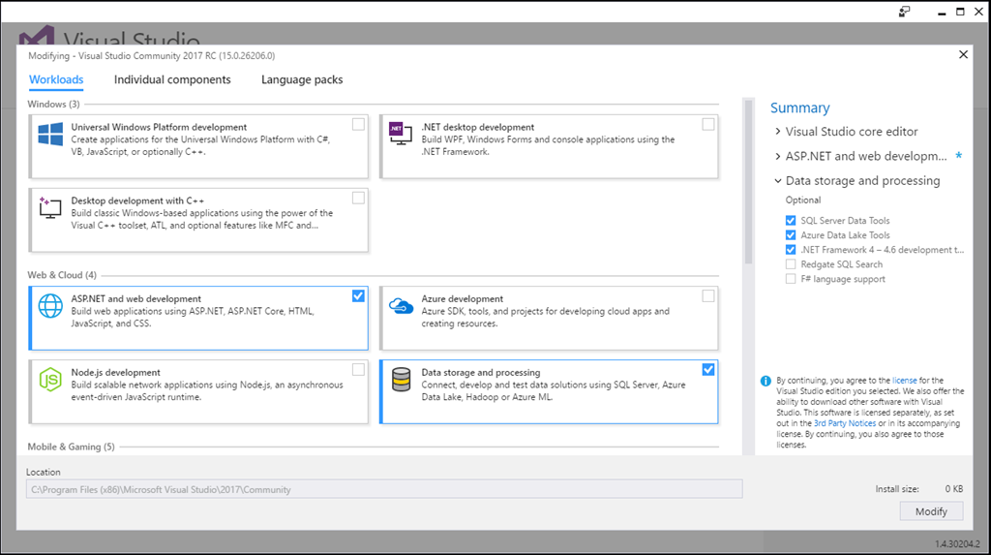This screenshot has height=555, width=991.
Task: Uncheck Azure Data Lake Tools option
Action: pyautogui.click(x=791, y=234)
